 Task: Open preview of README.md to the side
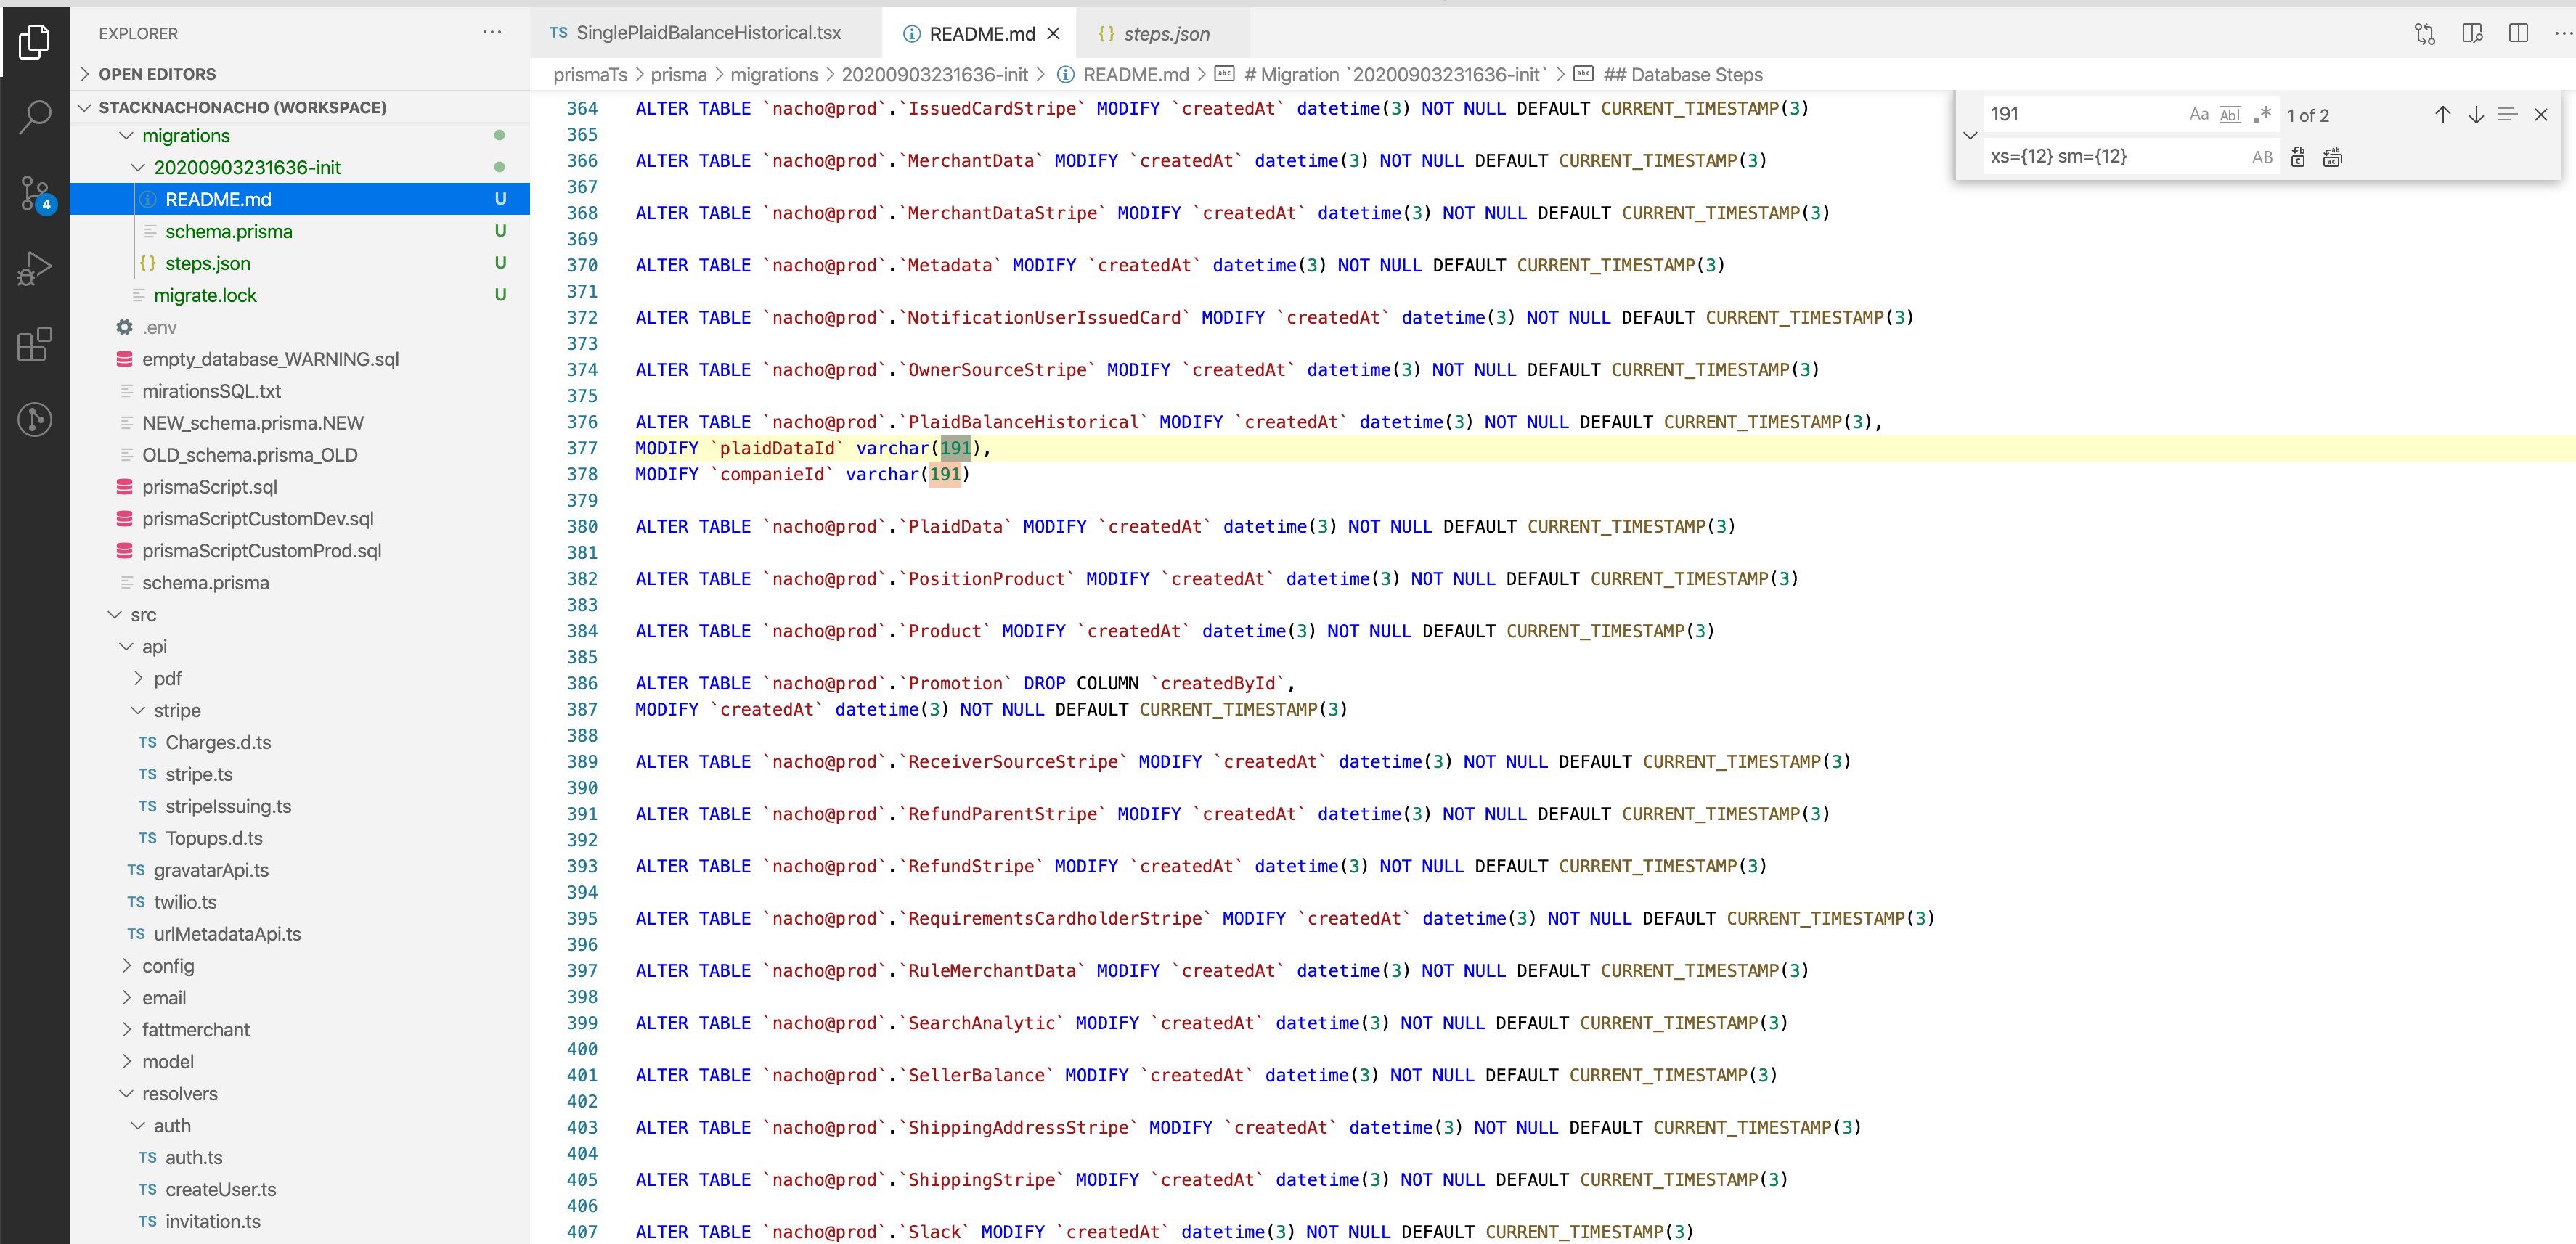(2471, 33)
